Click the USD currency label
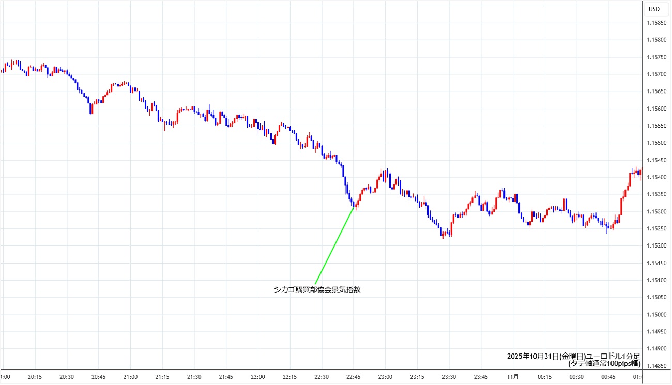Viewport: 672px width, 385px height. [x=654, y=9]
